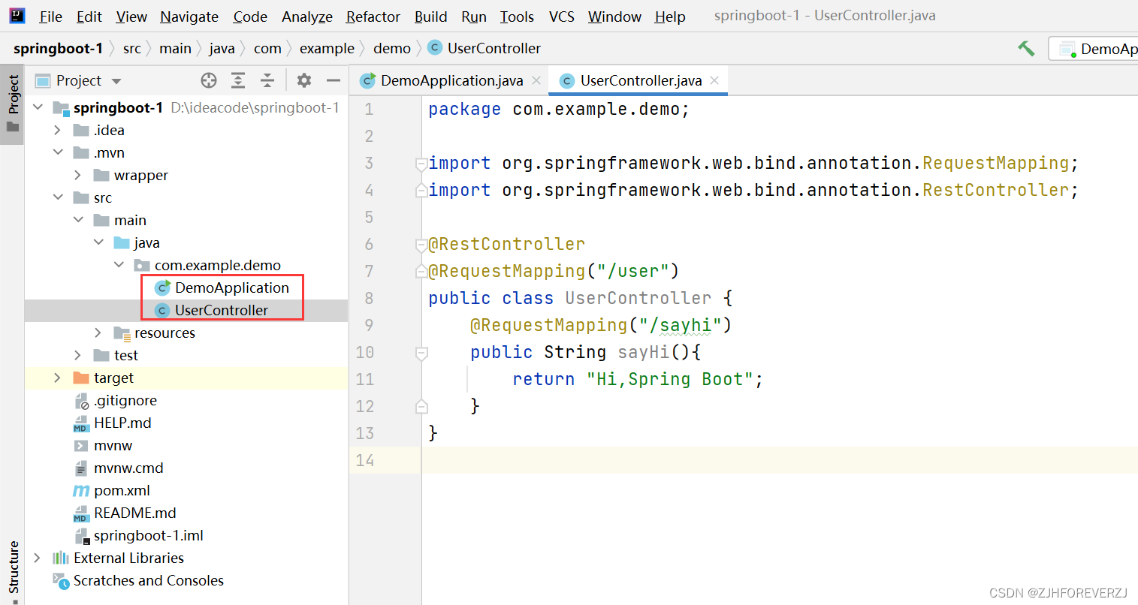Close the DemoApplication.java tab
The height and width of the screenshot is (605, 1138).
(536, 80)
